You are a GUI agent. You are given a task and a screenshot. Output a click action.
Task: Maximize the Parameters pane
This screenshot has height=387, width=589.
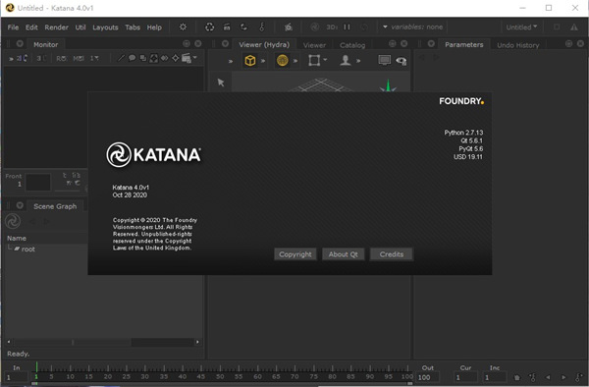(568, 43)
